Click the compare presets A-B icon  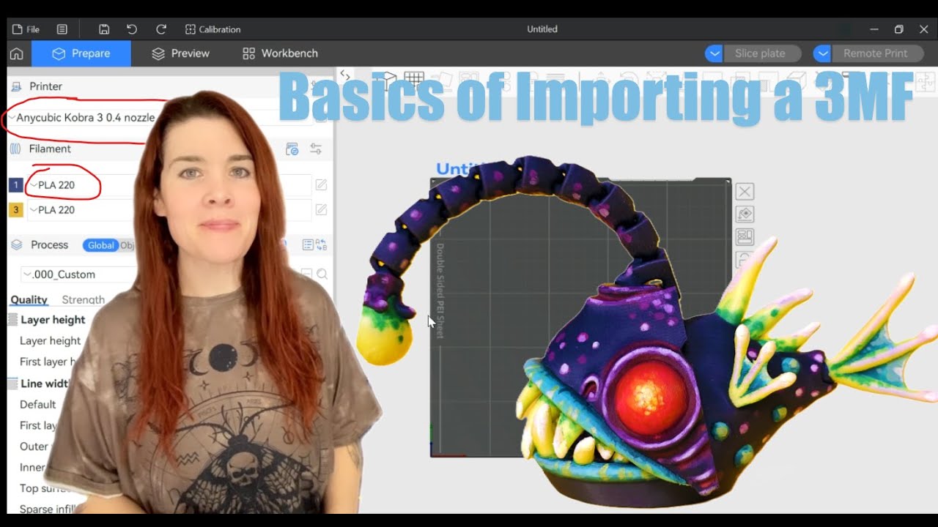pyautogui.click(x=322, y=245)
